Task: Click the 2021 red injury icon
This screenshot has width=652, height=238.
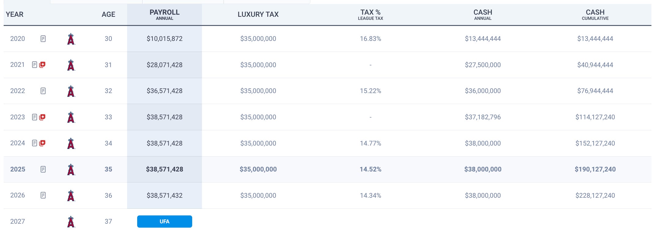Action: 42,65
